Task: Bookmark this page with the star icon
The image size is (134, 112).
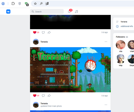Action: pos(35,4)
